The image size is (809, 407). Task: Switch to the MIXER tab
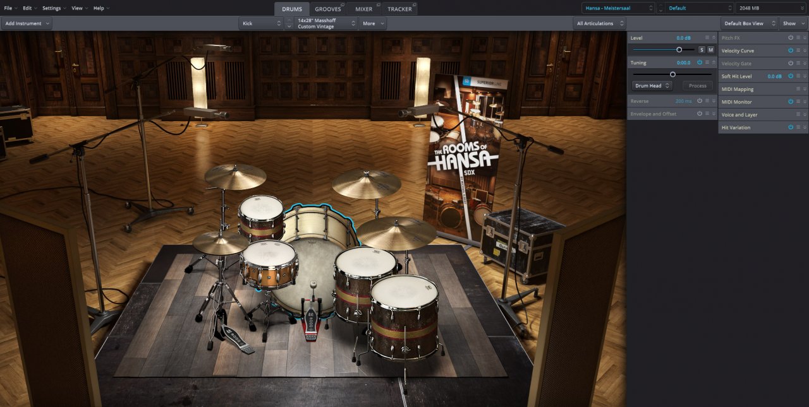point(364,8)
